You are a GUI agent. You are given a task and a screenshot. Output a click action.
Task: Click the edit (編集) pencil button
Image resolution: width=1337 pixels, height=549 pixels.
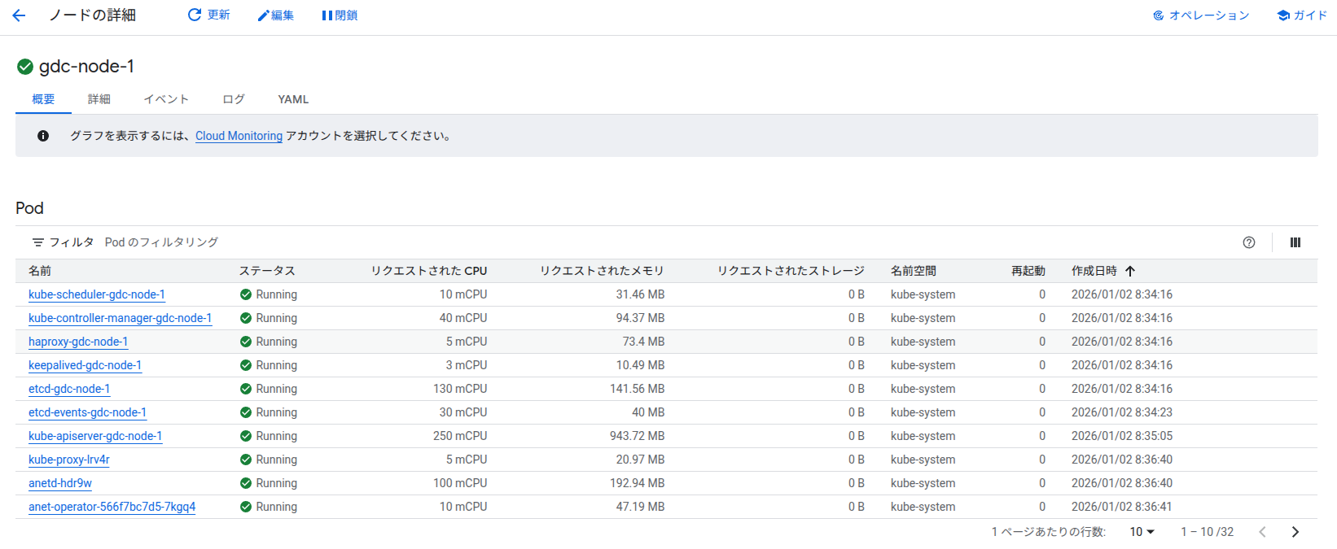275,15
